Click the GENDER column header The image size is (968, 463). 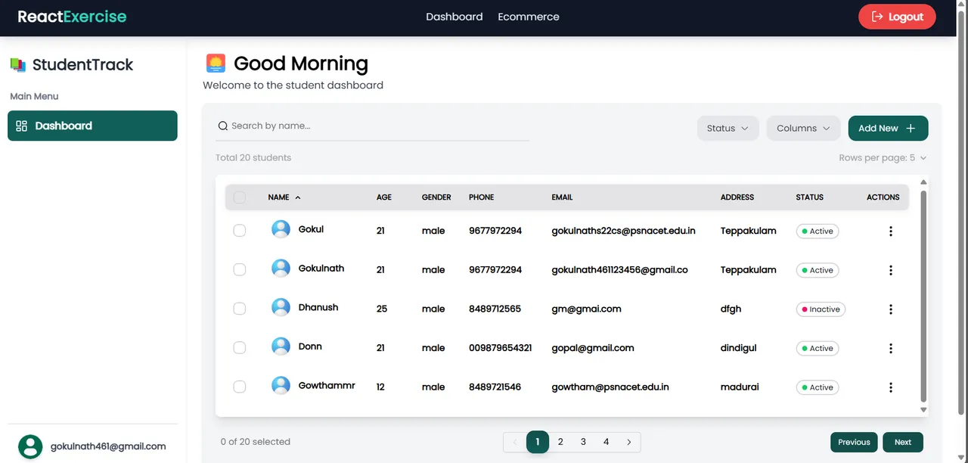[x=436, y=197]
